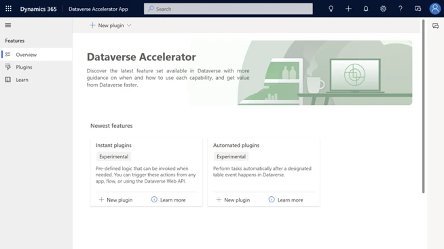444x249 pixels.
Task: Click the search magnifier icon
Action: (151, 9)
